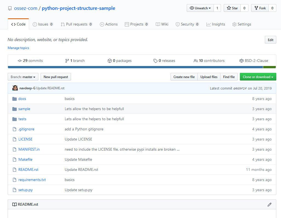Click the Upload files button

[209, 77]
